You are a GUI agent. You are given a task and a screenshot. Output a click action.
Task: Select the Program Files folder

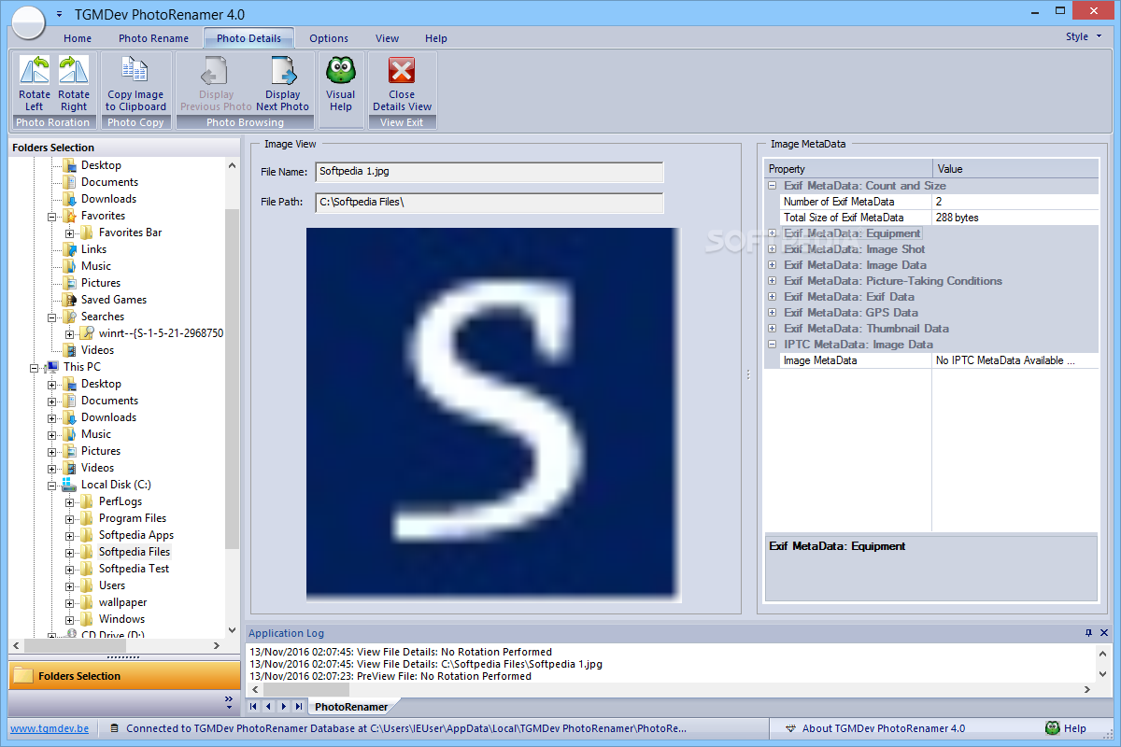coord(133,518)
